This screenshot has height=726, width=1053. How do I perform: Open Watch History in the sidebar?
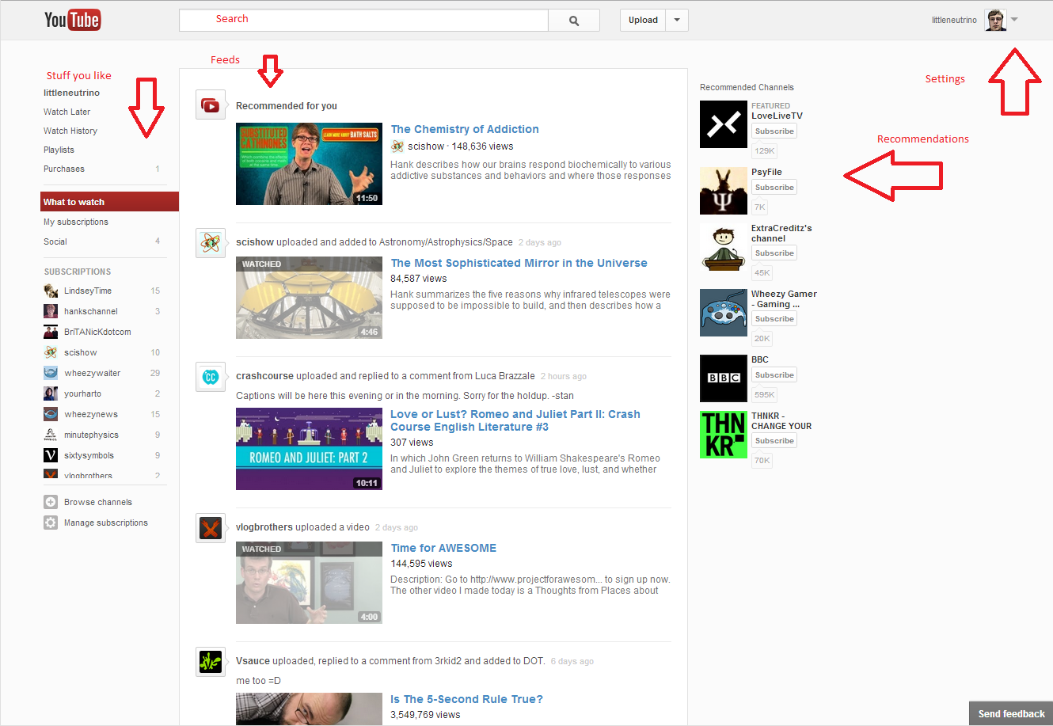point(70,131)
